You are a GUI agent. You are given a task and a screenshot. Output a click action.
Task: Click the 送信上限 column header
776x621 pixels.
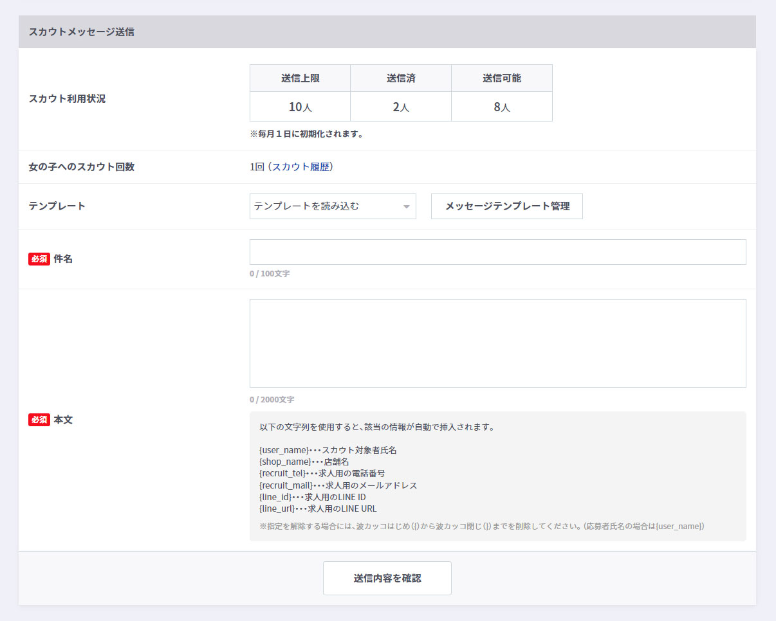click(x=300, y=78)
